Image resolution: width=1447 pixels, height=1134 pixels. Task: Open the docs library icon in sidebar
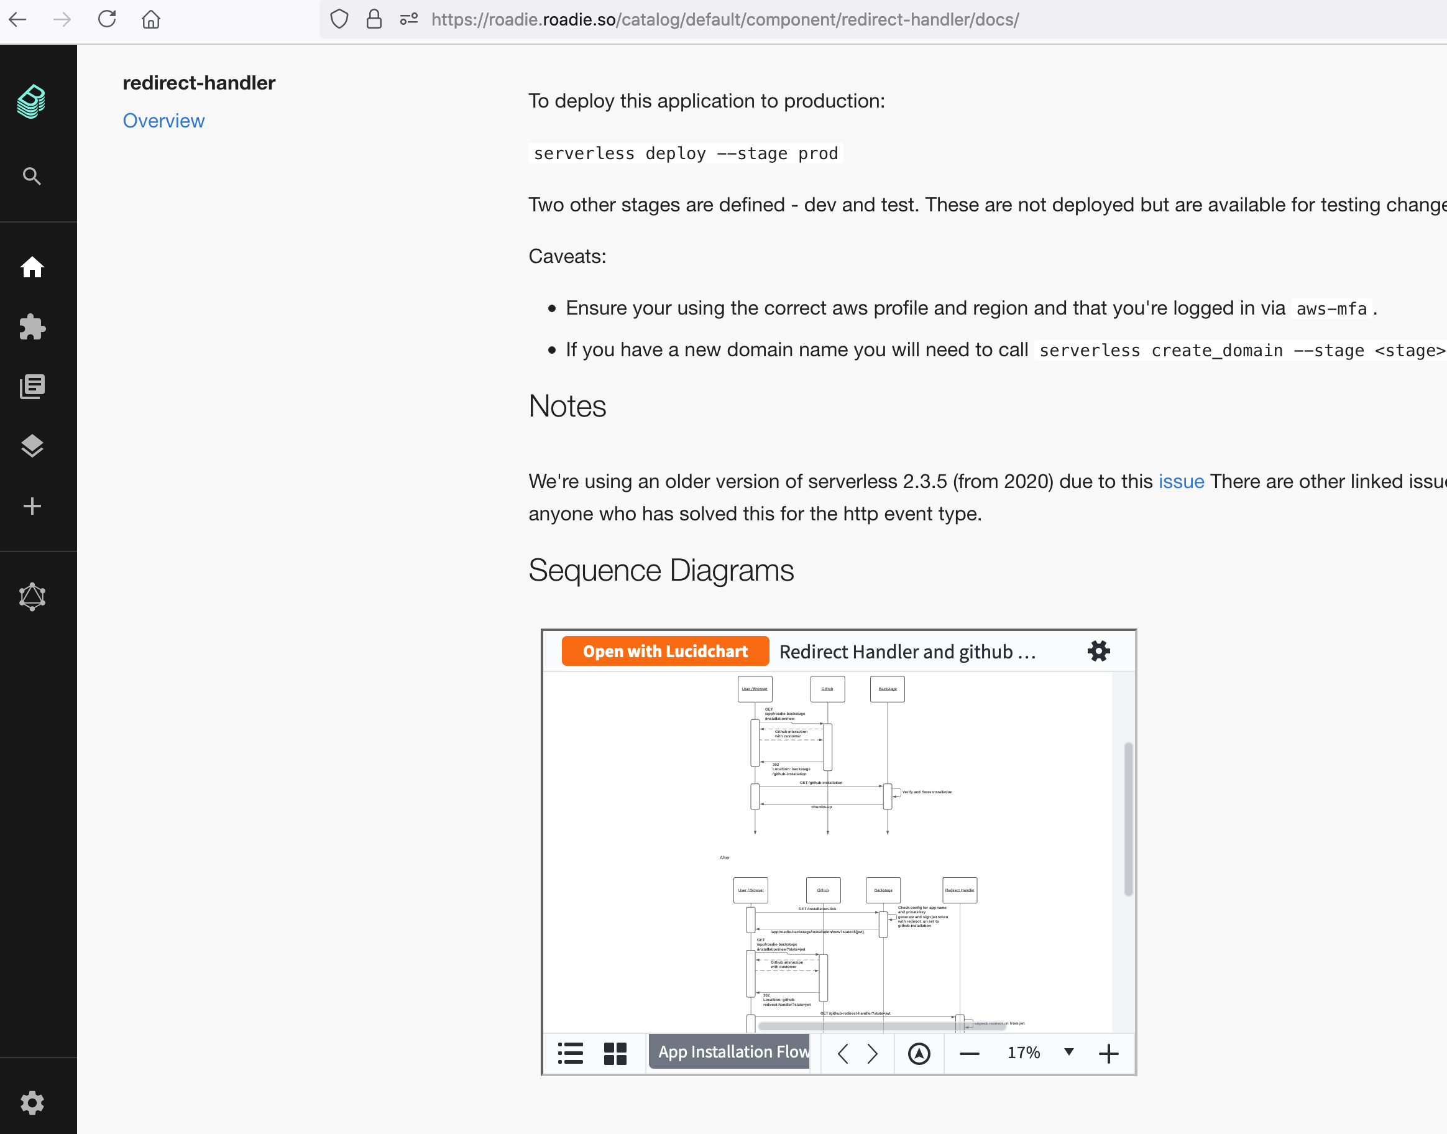coord(32,387)
